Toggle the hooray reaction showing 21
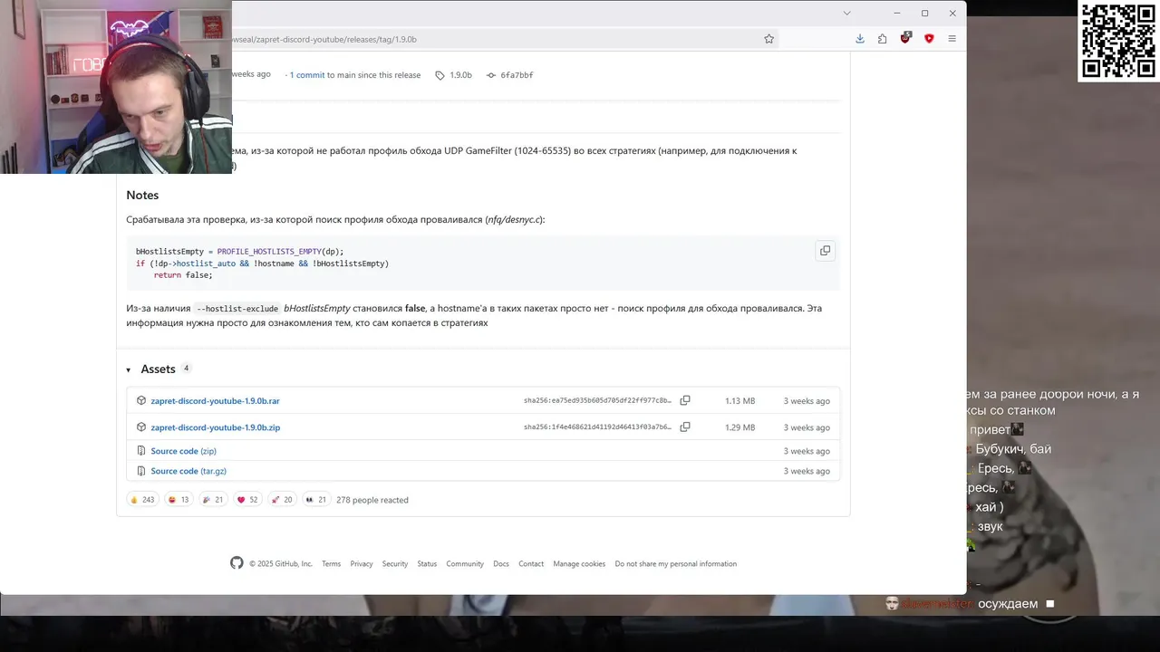 [213, 500]
